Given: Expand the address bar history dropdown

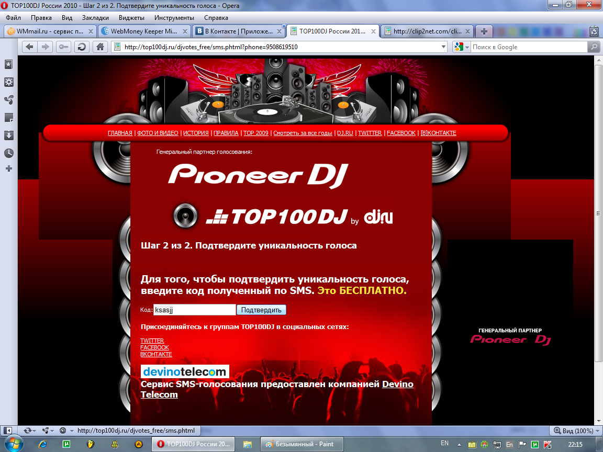Looking at the screenshot, I should point(443,47).
